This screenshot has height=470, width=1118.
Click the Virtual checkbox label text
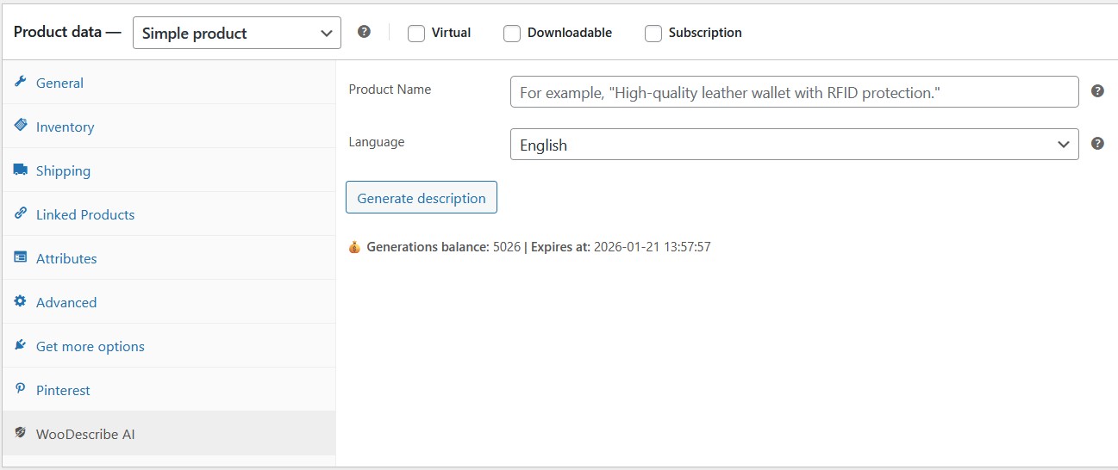[451, 33]
